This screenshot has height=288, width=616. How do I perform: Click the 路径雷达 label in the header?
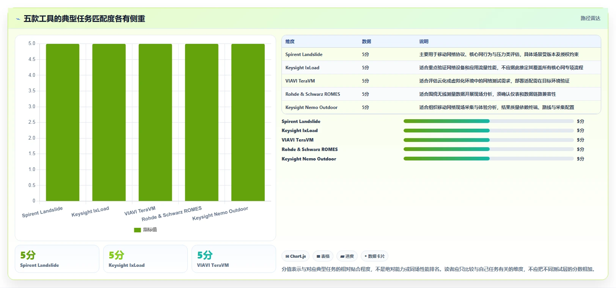pyautogui.click(x=590, y=18)
